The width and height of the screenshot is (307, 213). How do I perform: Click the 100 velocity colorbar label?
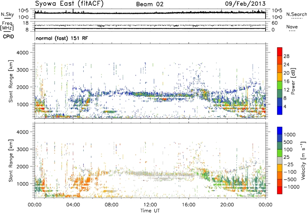pyautogui.click(x=288, y=150)
